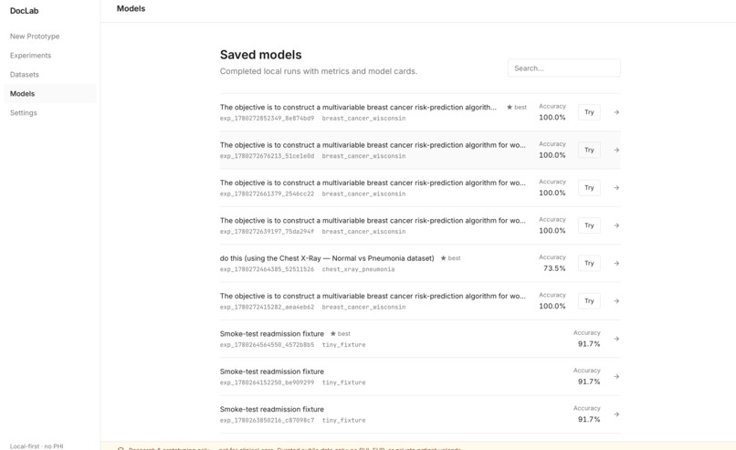Open Datasets section in sidebar

tap(25, 75)
